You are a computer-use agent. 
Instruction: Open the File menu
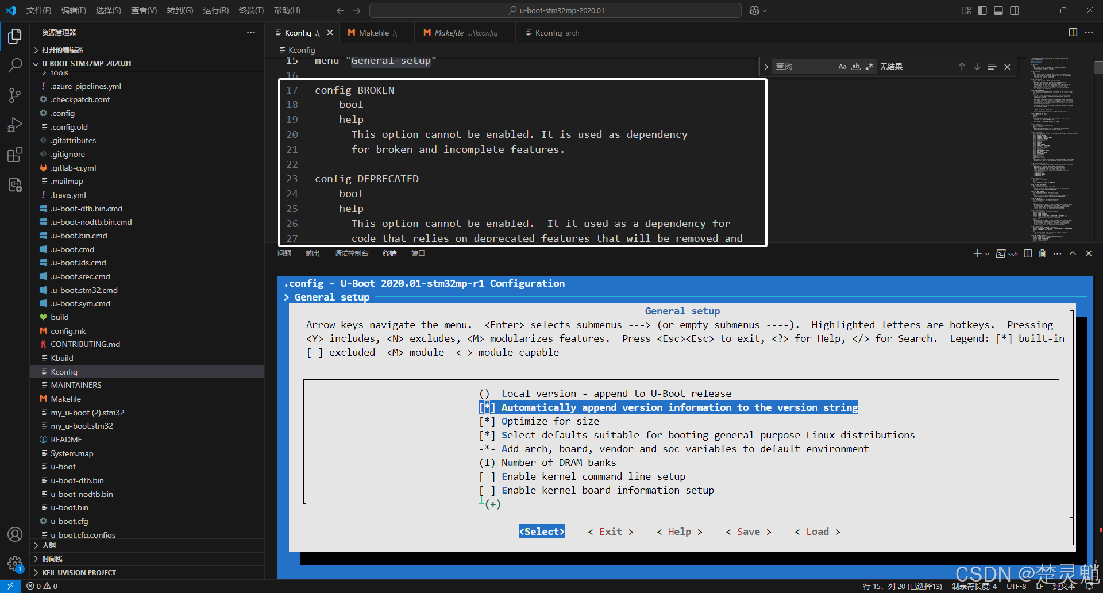click(x=38, y=10)
